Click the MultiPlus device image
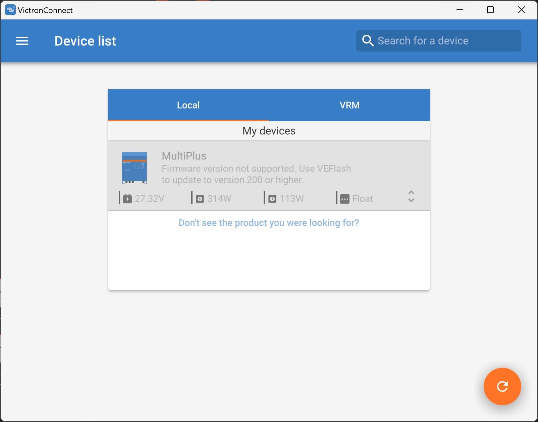The image size is (538, 422). tap(134, 168)
